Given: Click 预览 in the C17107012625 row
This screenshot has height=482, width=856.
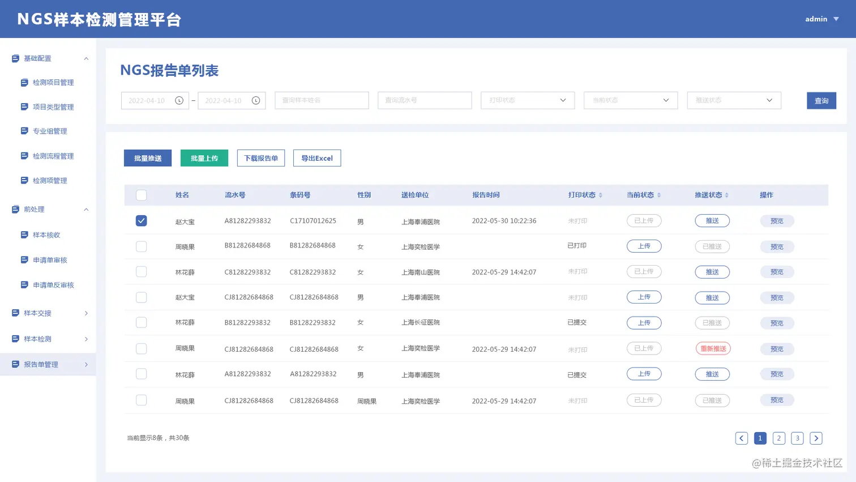Looking at the screenshot, I should [777, 221].
